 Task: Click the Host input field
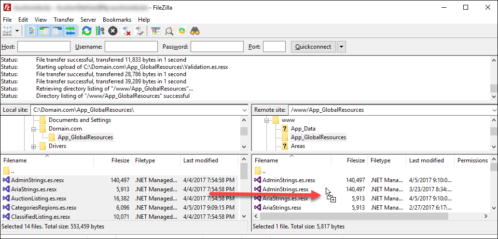click(44, 47)
